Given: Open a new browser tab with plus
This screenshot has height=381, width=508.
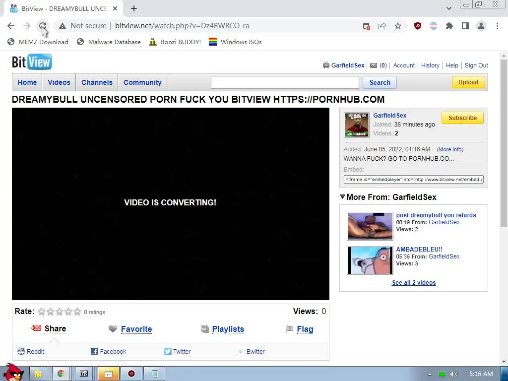Looking at the screenshot, I should click(134, 9).
